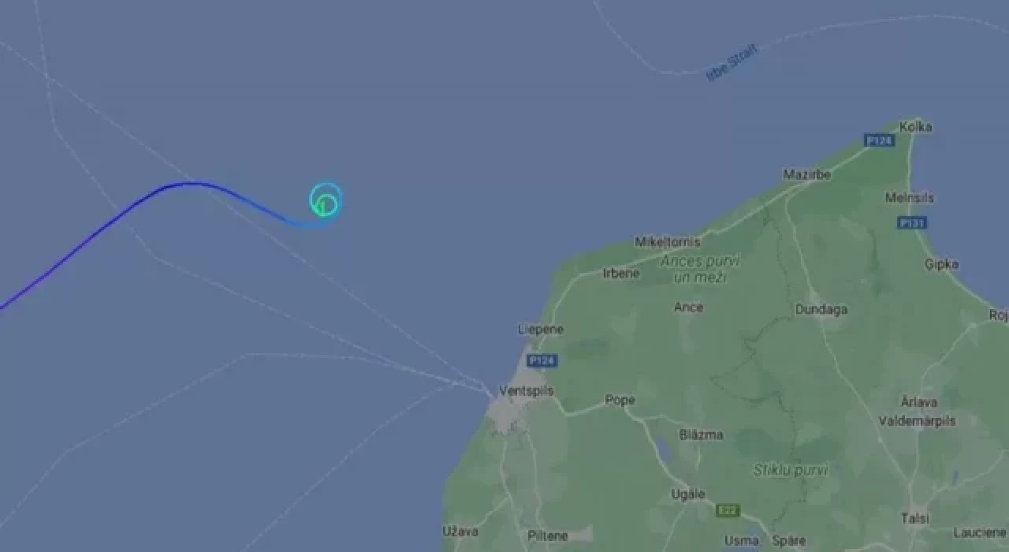Viewport: 1009px width, 552px height.
Task: Select the Stiklu purvi area label
Action: coord(790,470)
